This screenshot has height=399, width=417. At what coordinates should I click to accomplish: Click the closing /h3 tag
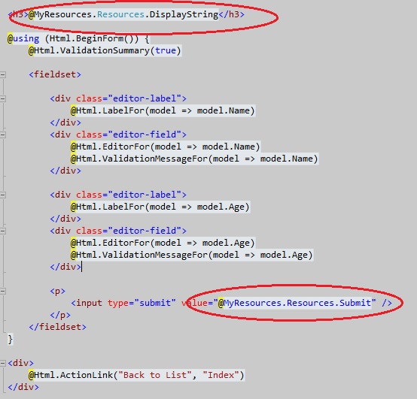pyautogui.click(x=231, y=14)
